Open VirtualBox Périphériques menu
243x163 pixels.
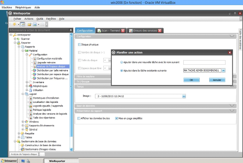point(23,7)
